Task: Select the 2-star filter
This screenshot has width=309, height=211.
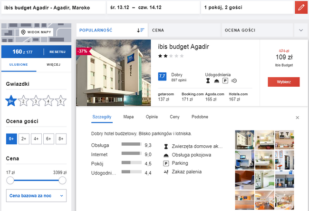Action: point(23,101)
